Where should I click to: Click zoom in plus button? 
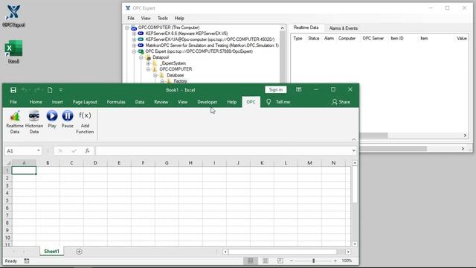[335, 261]
